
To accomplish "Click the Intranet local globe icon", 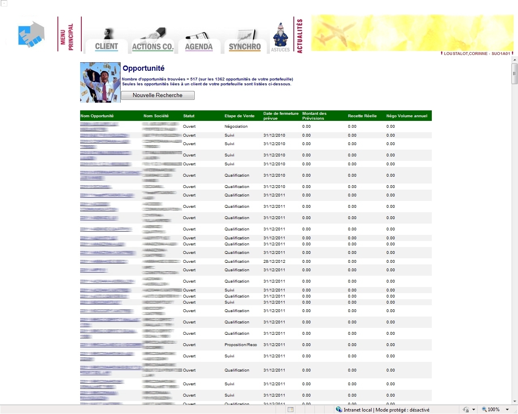I will click(339, 410).
